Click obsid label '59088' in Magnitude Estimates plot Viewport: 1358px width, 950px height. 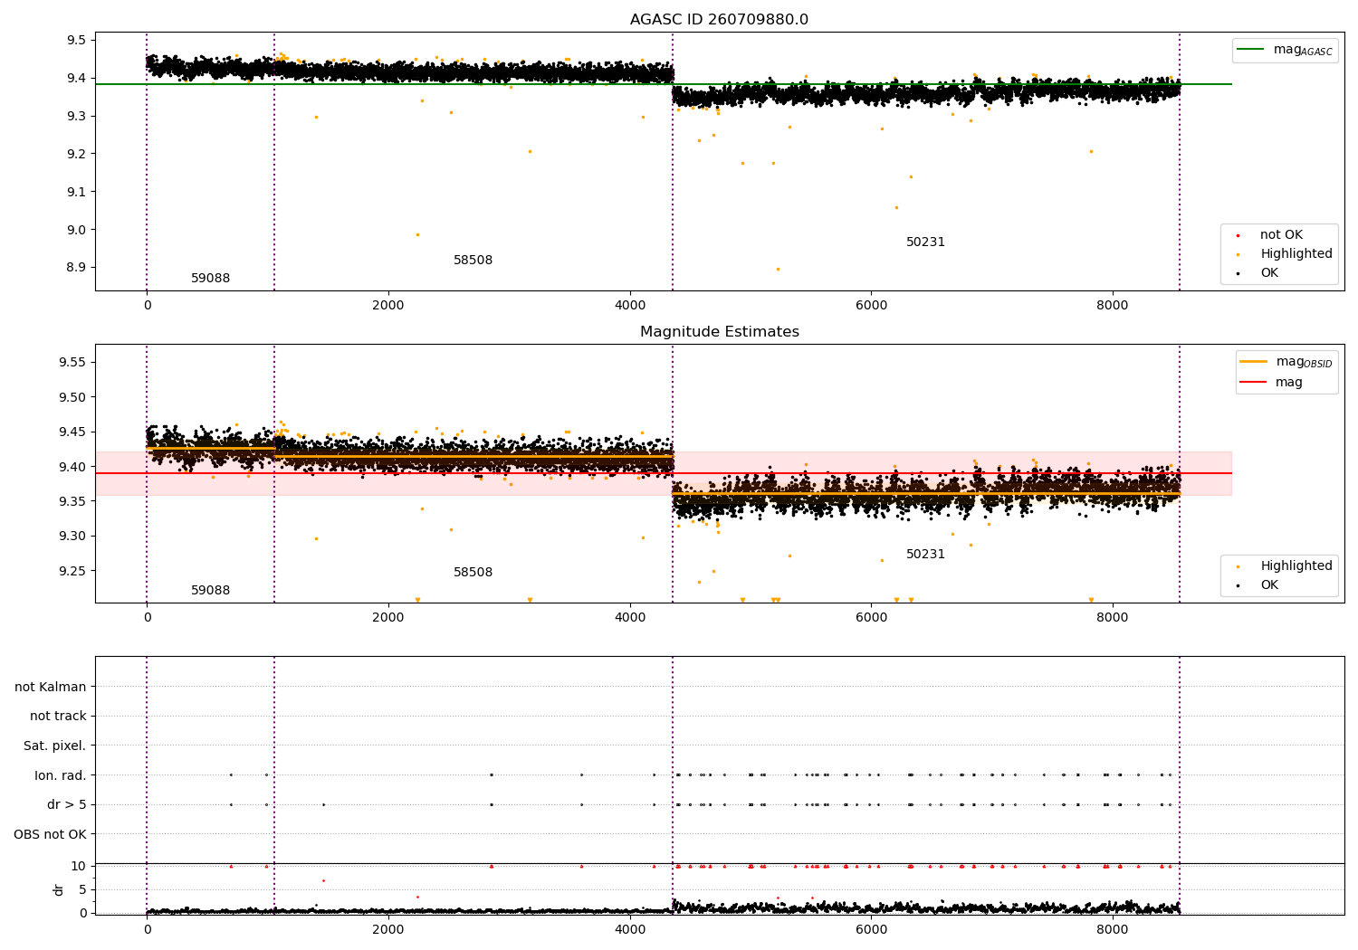[210, 591]
